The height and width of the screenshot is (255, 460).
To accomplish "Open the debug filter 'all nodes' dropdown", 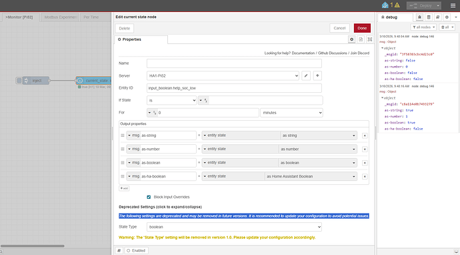I will 423,27.
